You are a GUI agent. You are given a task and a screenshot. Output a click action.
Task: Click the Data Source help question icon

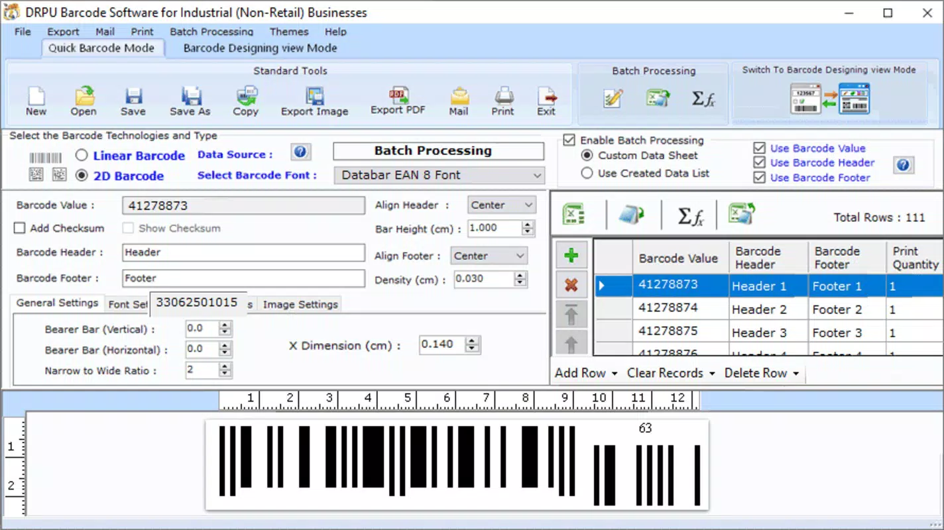(x=300, y=152)
